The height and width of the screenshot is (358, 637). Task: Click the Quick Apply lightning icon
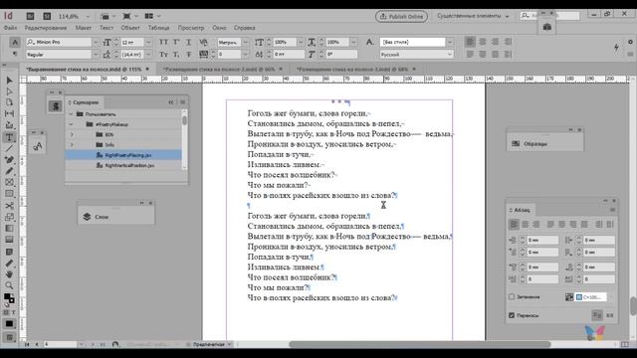tap(616, 48)
